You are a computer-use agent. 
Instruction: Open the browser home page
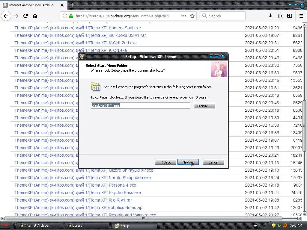click(35, 16)
